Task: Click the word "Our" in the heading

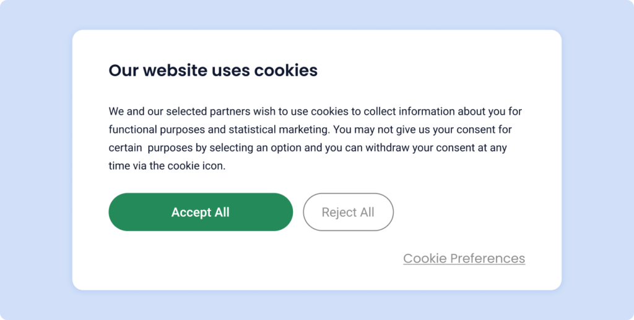Action: click(123, 70)
